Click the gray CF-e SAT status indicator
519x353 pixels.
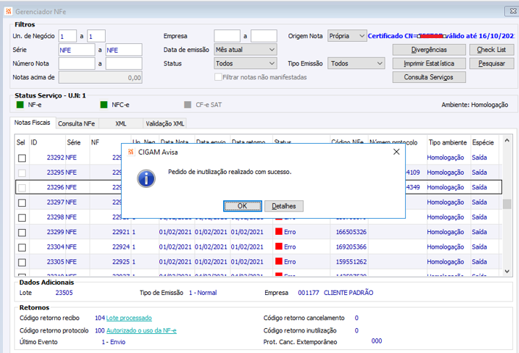(x=189, y=105)
